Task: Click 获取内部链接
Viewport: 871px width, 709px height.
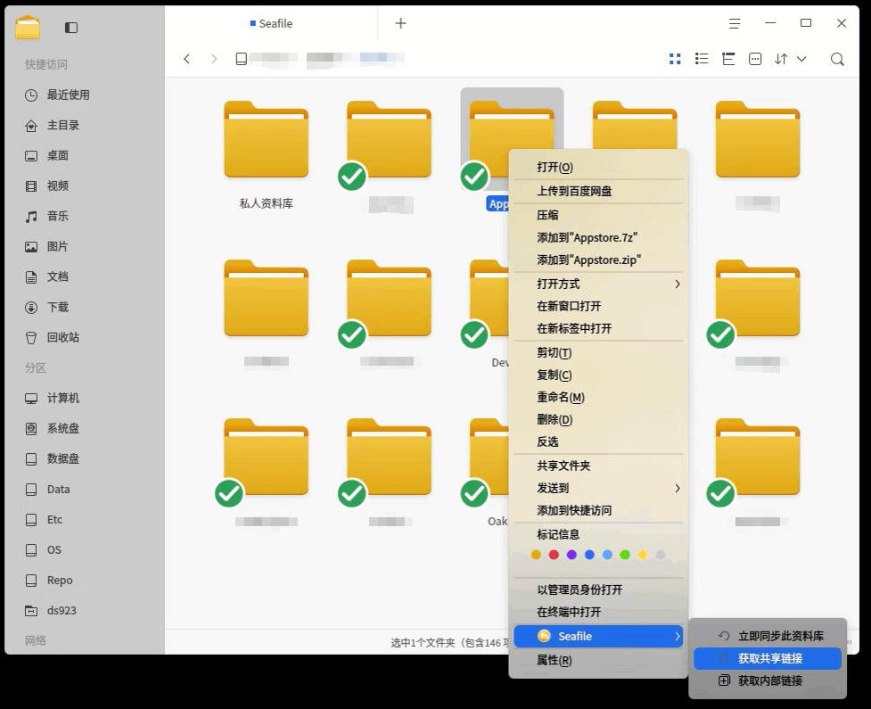Action: (767, 680)
